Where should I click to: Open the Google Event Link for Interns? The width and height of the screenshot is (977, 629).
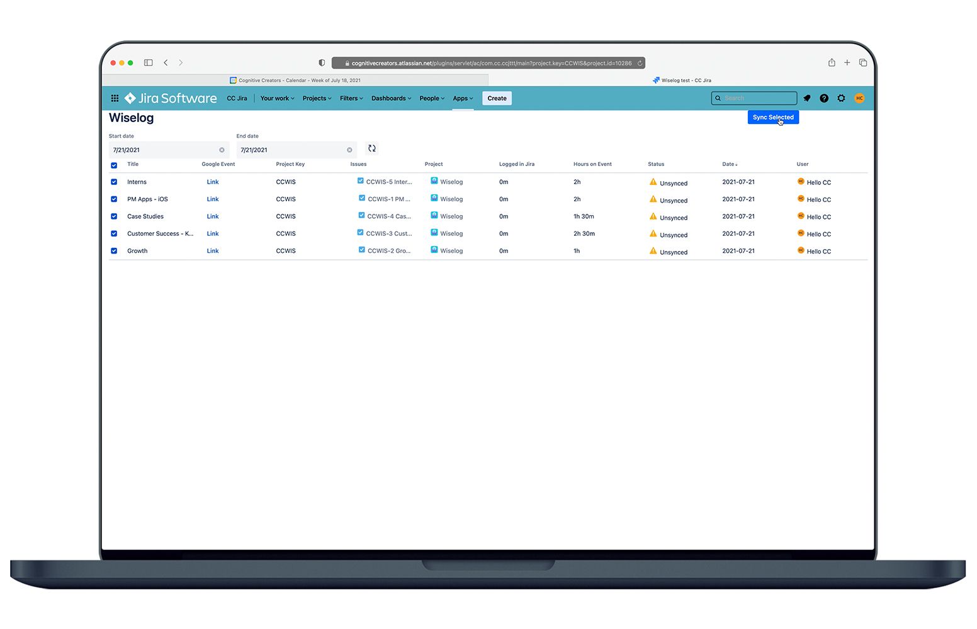pos(213,182)
